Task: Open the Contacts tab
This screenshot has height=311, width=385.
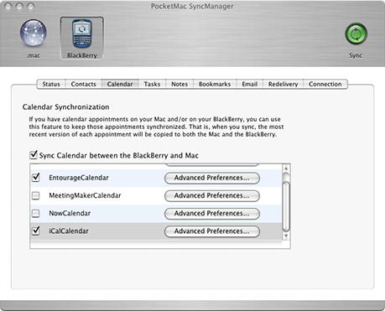Action: pyautogui.click(x=83, y=84)
